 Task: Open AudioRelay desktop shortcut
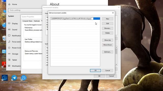point(24,79)
